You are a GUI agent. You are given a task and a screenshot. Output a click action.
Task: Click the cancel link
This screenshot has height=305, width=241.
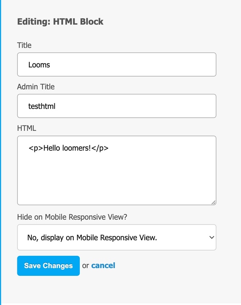(x=103, y=266)
